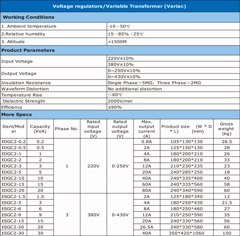
Task: Select the ESGC2-30 model cell
Action: pos(14,233)
